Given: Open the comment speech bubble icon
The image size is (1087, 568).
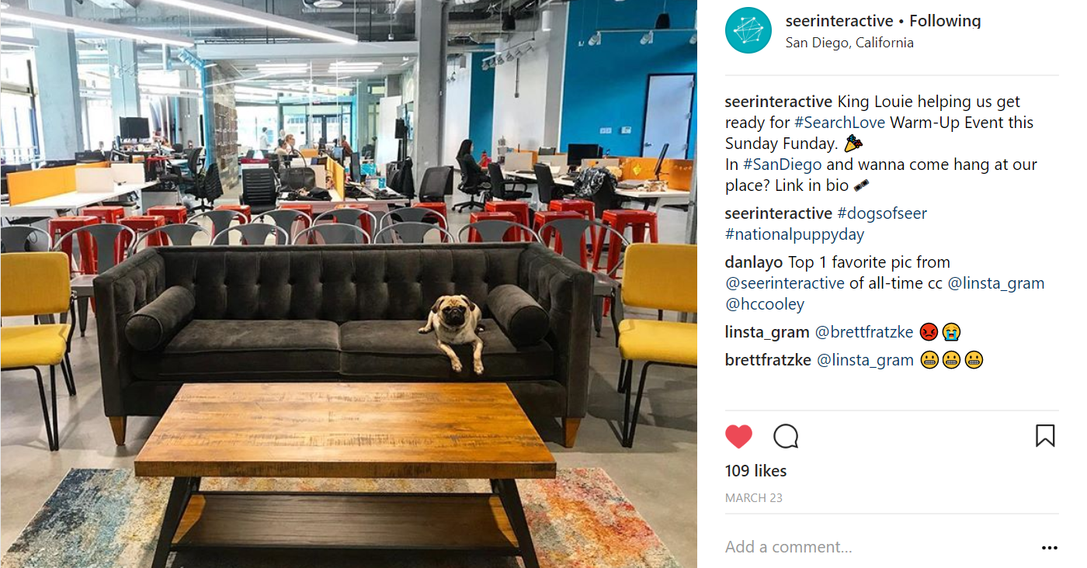Looking at the screenshot, I should point(786,436).
